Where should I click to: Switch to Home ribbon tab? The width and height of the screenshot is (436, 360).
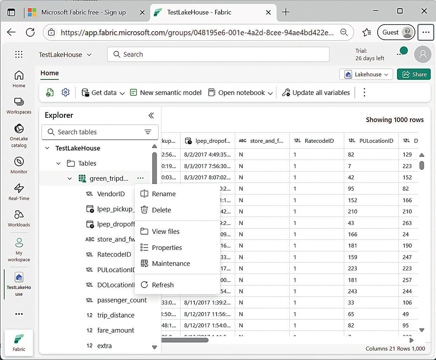click(x=49, y=73)
